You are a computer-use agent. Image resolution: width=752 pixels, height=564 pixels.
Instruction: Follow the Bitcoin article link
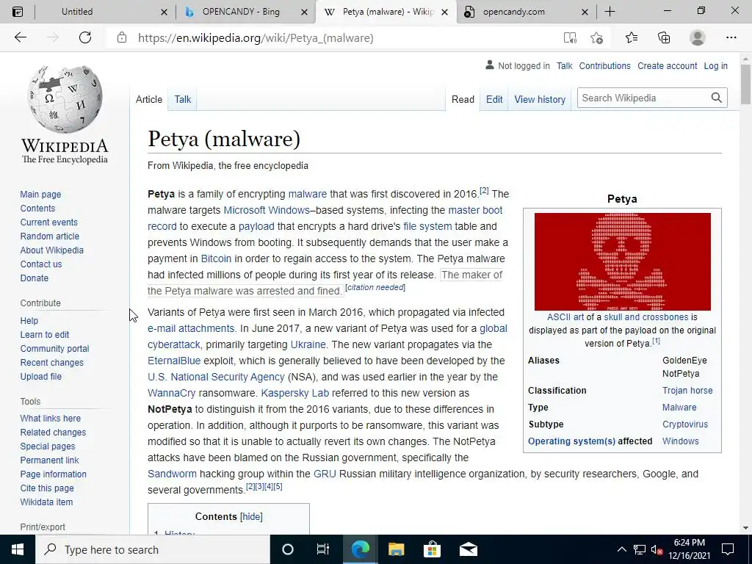[216, 258]
